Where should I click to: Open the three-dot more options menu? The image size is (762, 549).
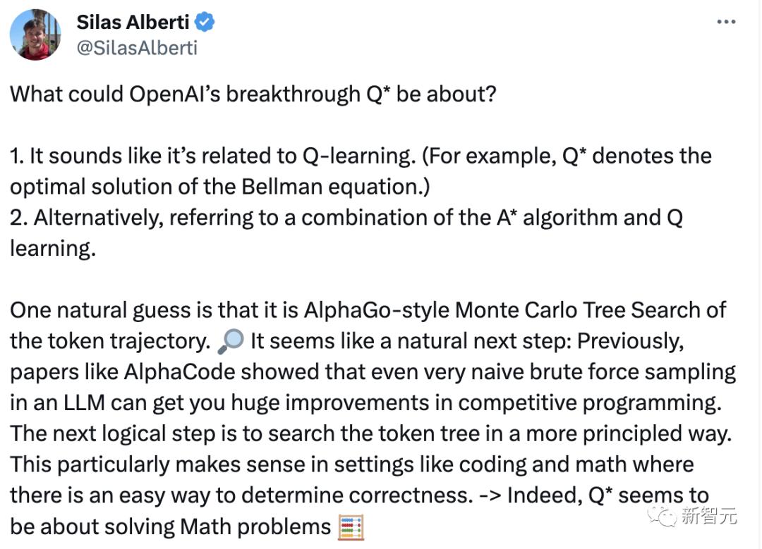pyautogui.click(x=725, y=23)
